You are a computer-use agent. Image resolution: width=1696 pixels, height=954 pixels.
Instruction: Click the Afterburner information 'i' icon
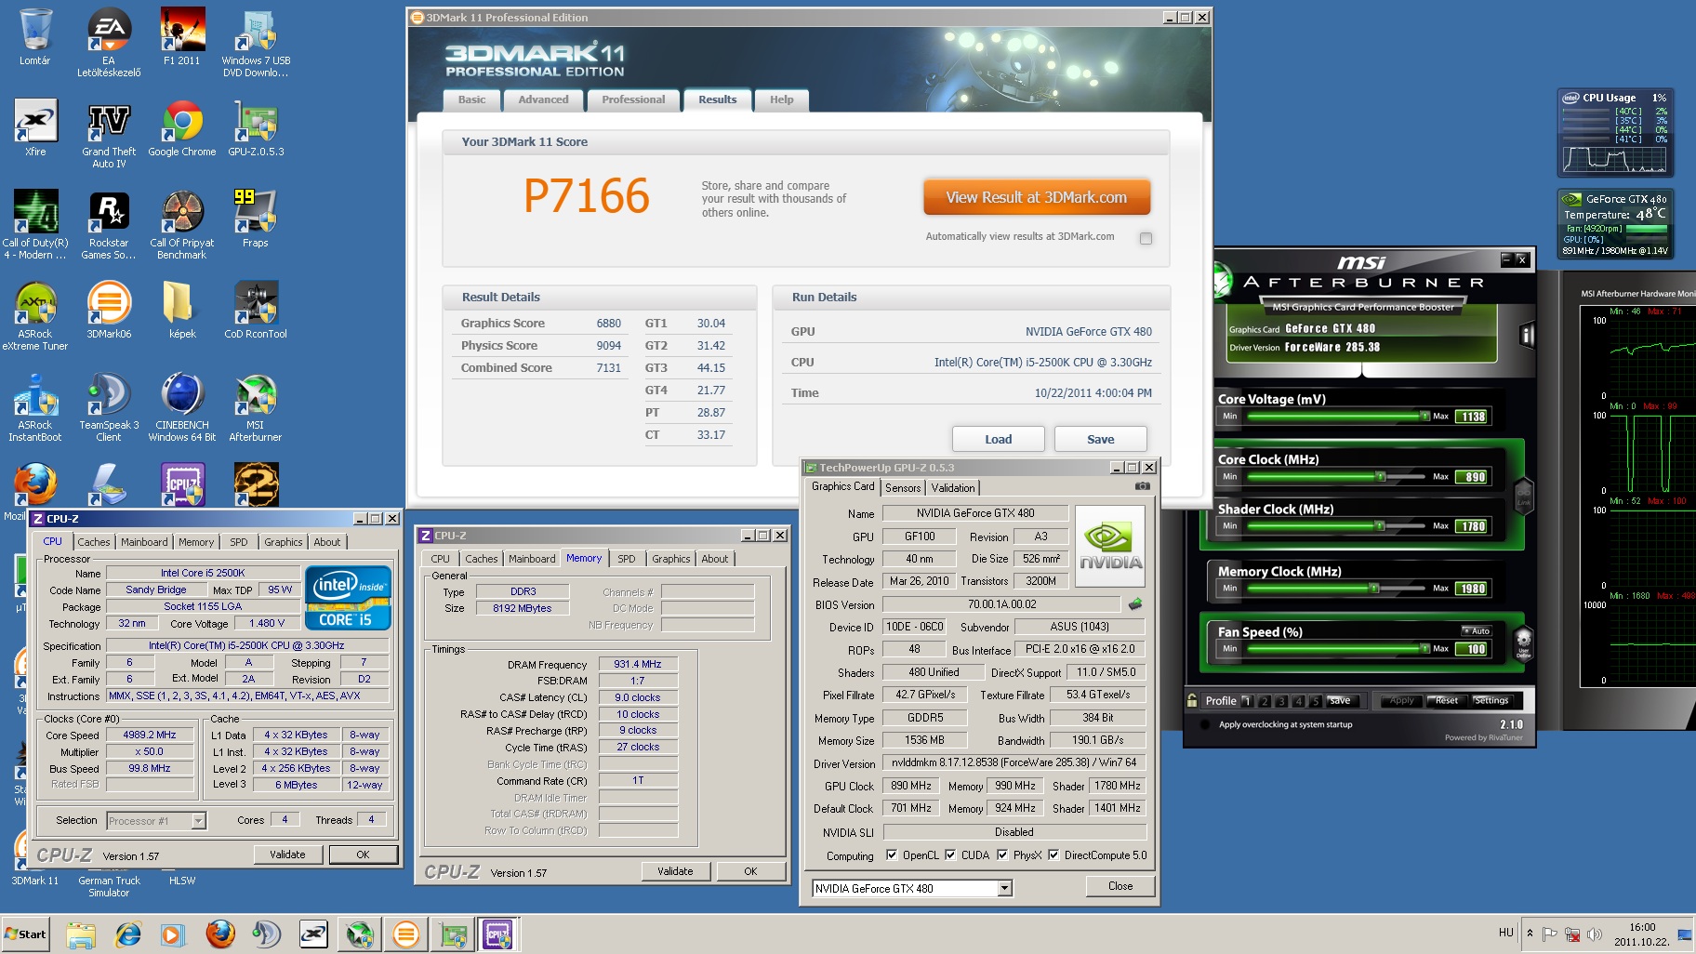[1526, 335]
